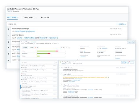Viewport: 140px width, 110px height.
Task: Click the Sample Req plan title icon
Action: [x=21, y=42]
